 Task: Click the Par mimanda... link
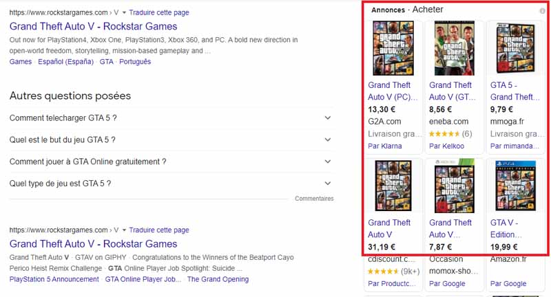coord(514,146)
